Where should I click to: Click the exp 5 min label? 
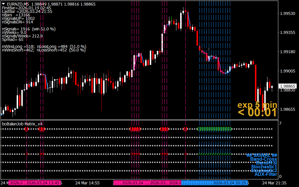coord(257,105)
